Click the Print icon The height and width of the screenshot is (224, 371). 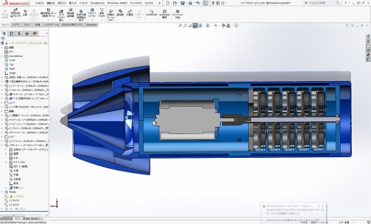[190, 3]
